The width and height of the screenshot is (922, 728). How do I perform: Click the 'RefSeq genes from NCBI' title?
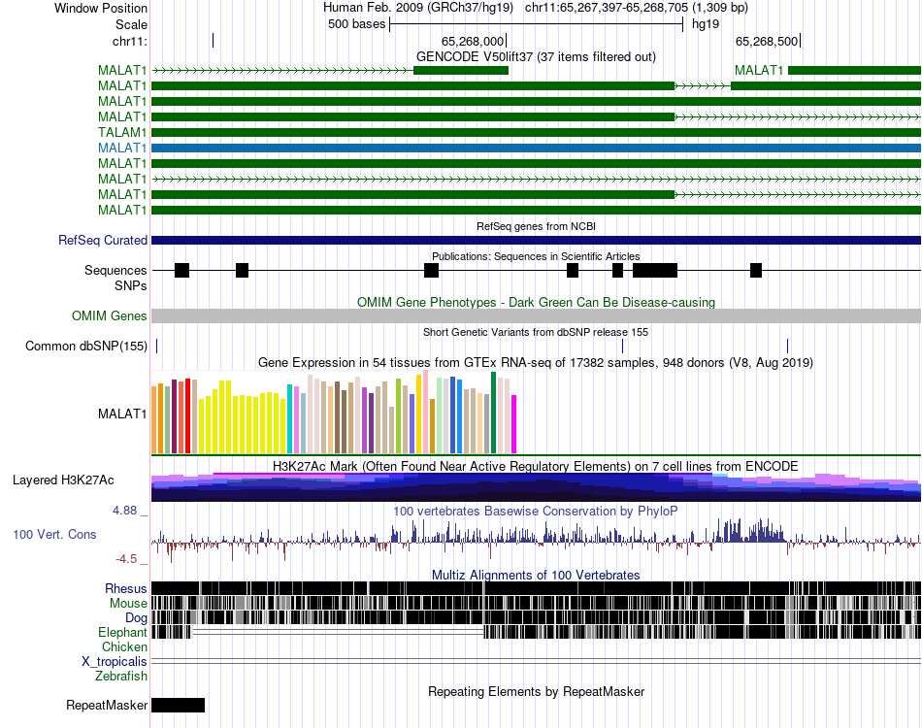point(537,226)
